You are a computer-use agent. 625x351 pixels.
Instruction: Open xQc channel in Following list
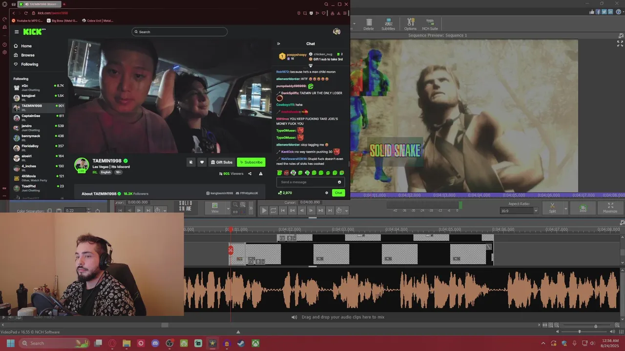tap(39, 87)
